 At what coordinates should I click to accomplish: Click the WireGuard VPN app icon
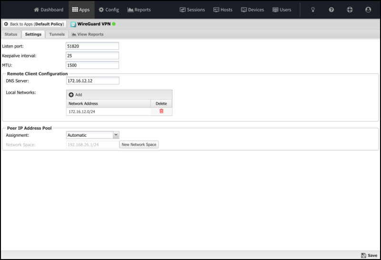(x=73, y=24)
